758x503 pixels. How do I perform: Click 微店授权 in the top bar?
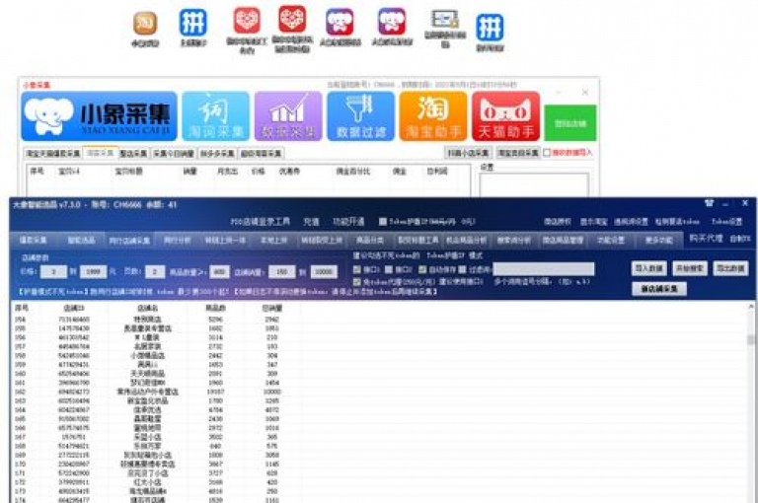pyautogui.click(x=558, y=222)
